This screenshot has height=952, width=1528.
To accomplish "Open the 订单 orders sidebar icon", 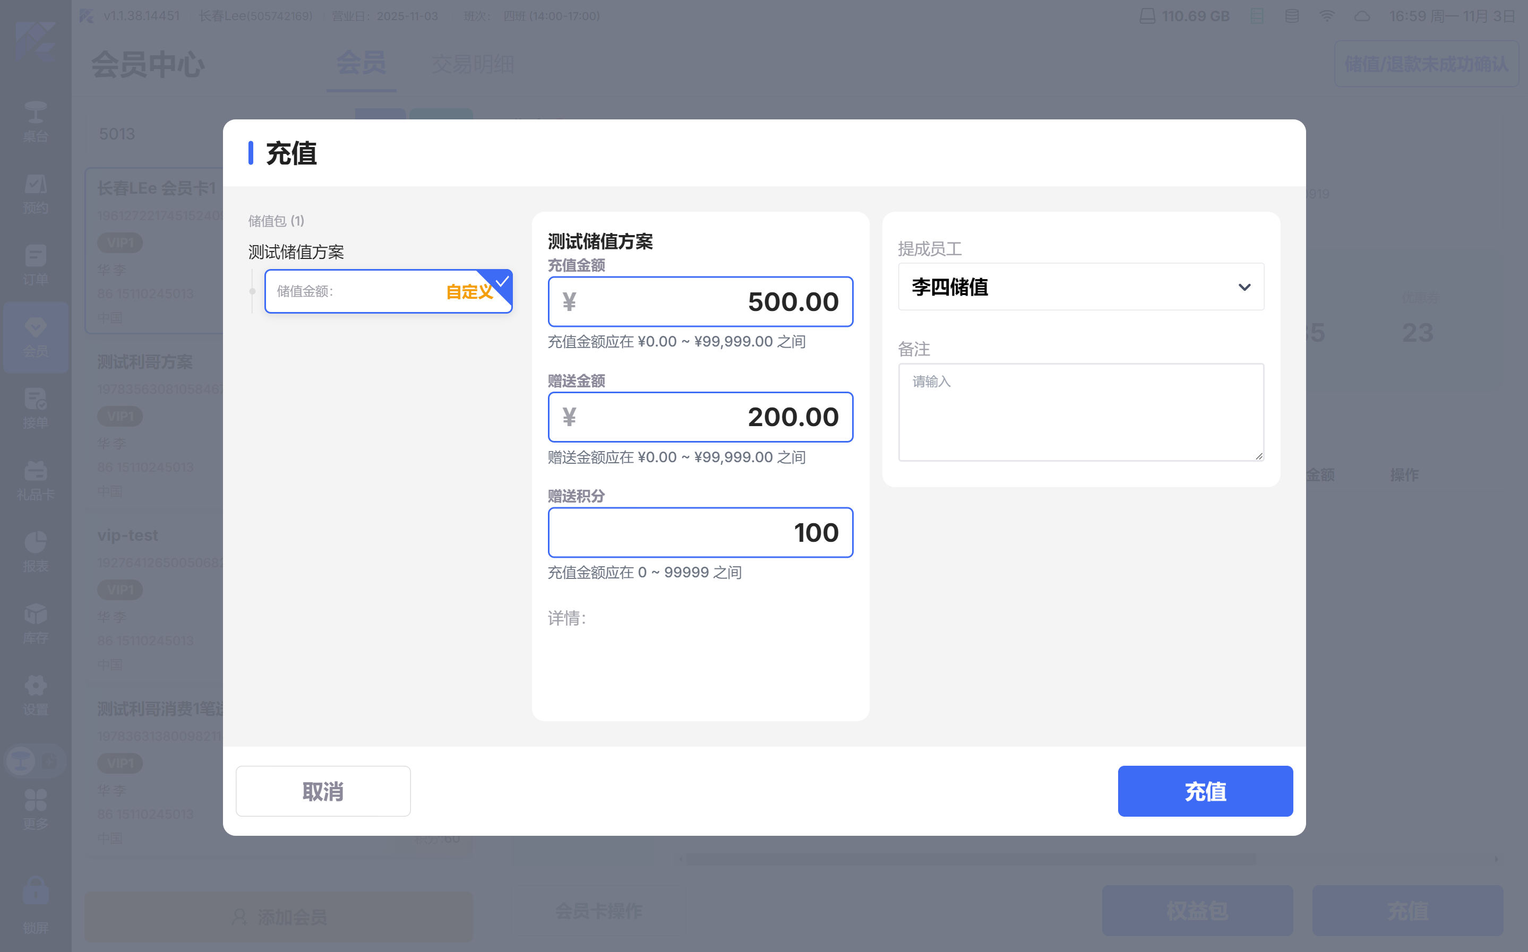I will pos(35,265).
